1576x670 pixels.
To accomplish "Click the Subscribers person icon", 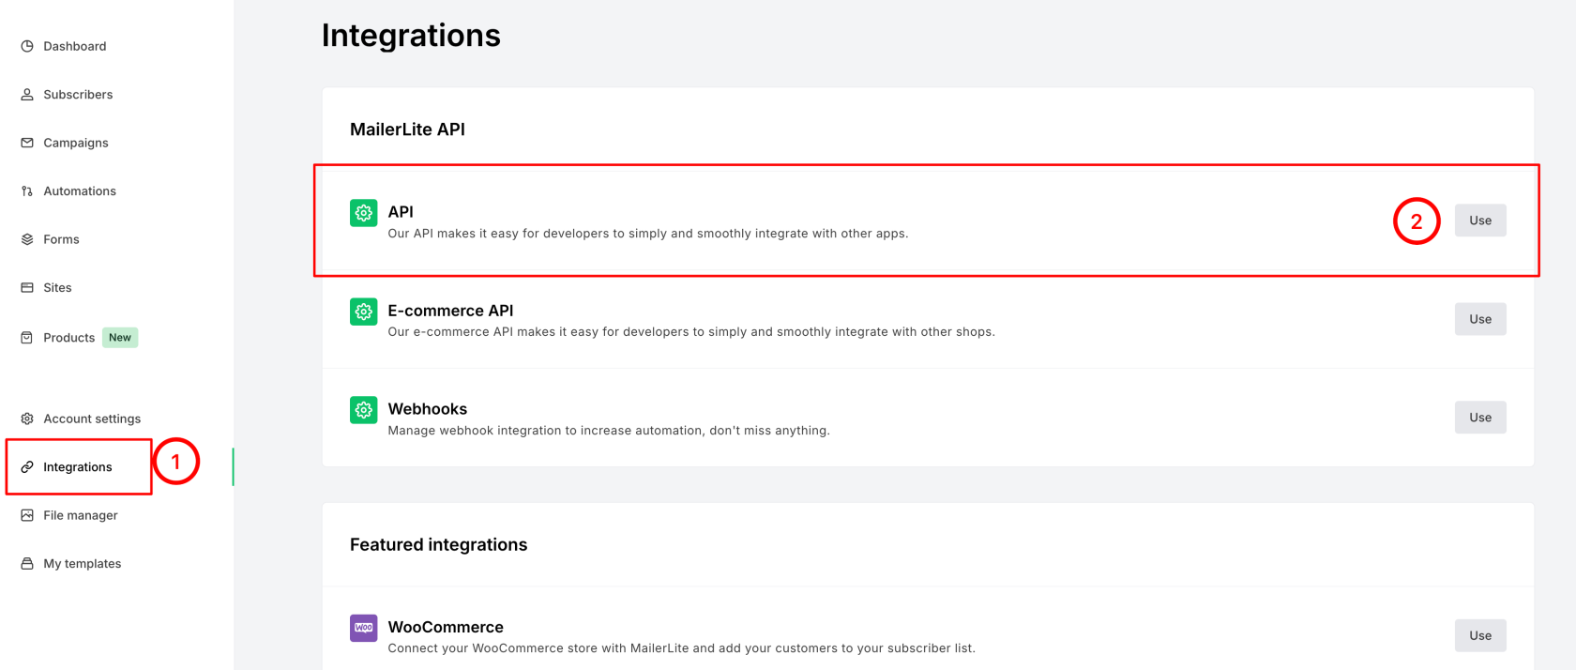I will pyautogui.click(x=27, y=95).
